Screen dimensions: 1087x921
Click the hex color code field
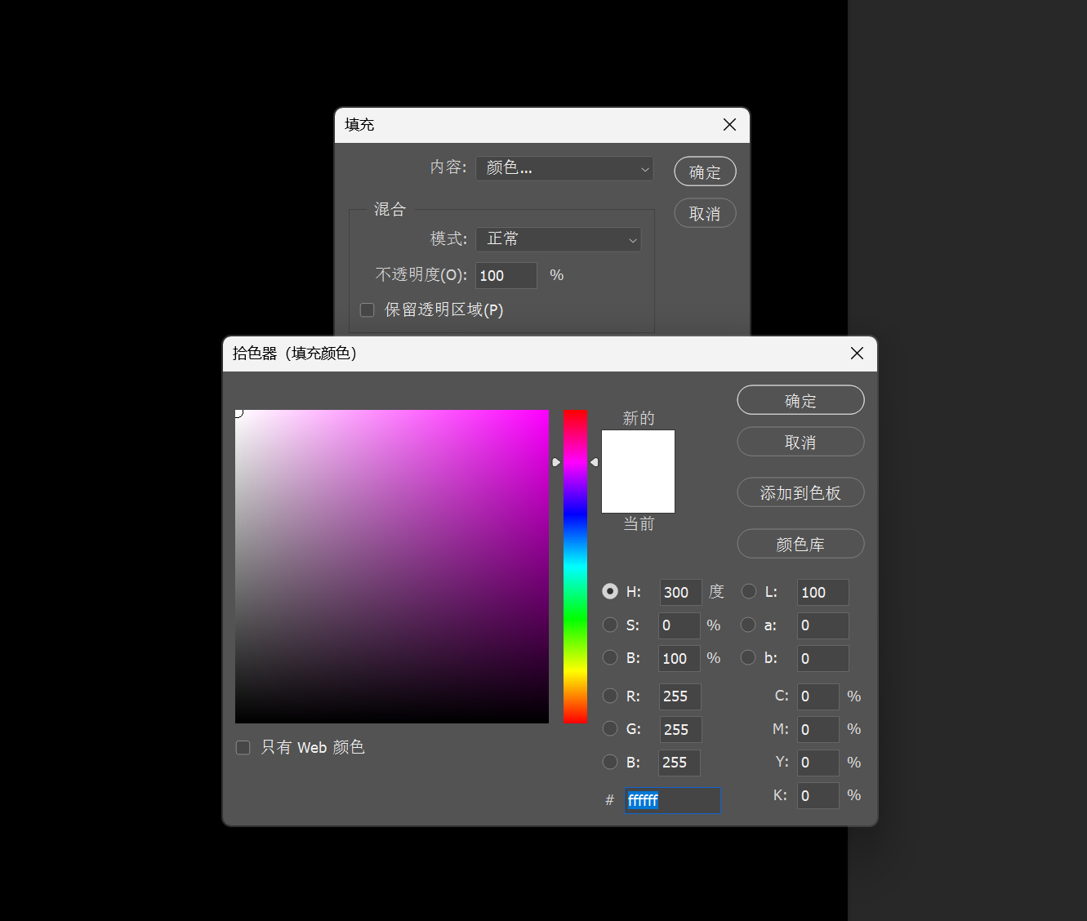(x=672, y=800)
